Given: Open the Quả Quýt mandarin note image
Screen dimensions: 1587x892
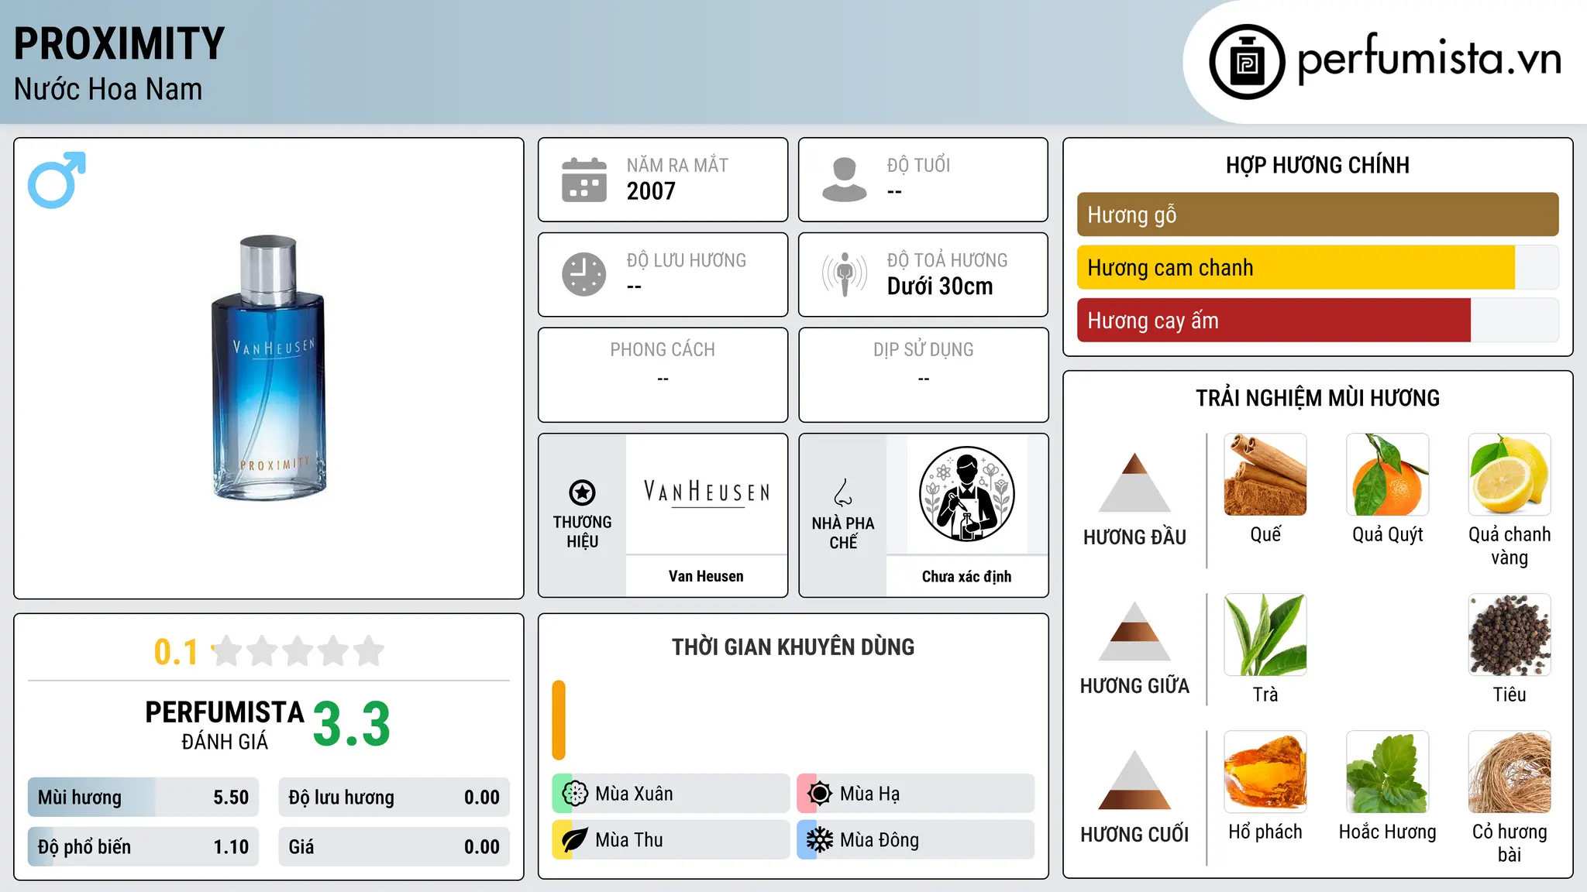Looking at the screenshot, I should tap(1388, 475).
